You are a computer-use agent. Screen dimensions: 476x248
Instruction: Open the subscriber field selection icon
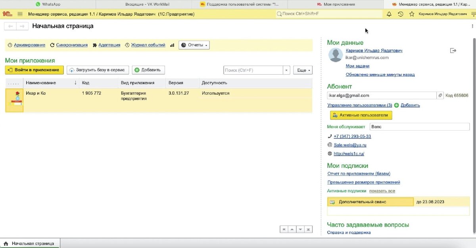coord(440,96)
